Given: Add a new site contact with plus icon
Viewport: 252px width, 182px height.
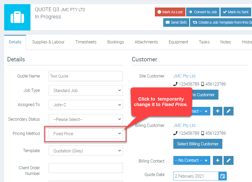Looking at the screenshot, I should [218, 111].
